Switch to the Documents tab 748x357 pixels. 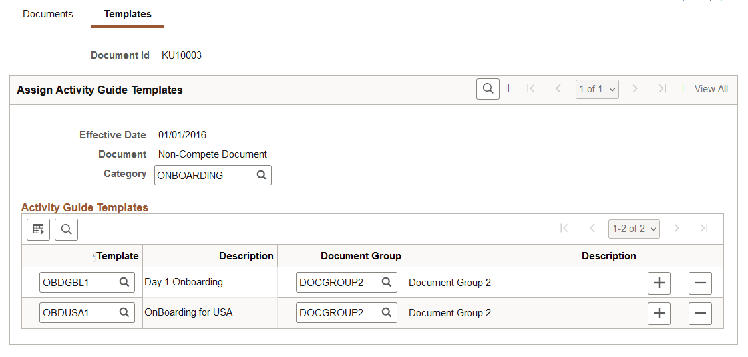(x=48, y=14)
